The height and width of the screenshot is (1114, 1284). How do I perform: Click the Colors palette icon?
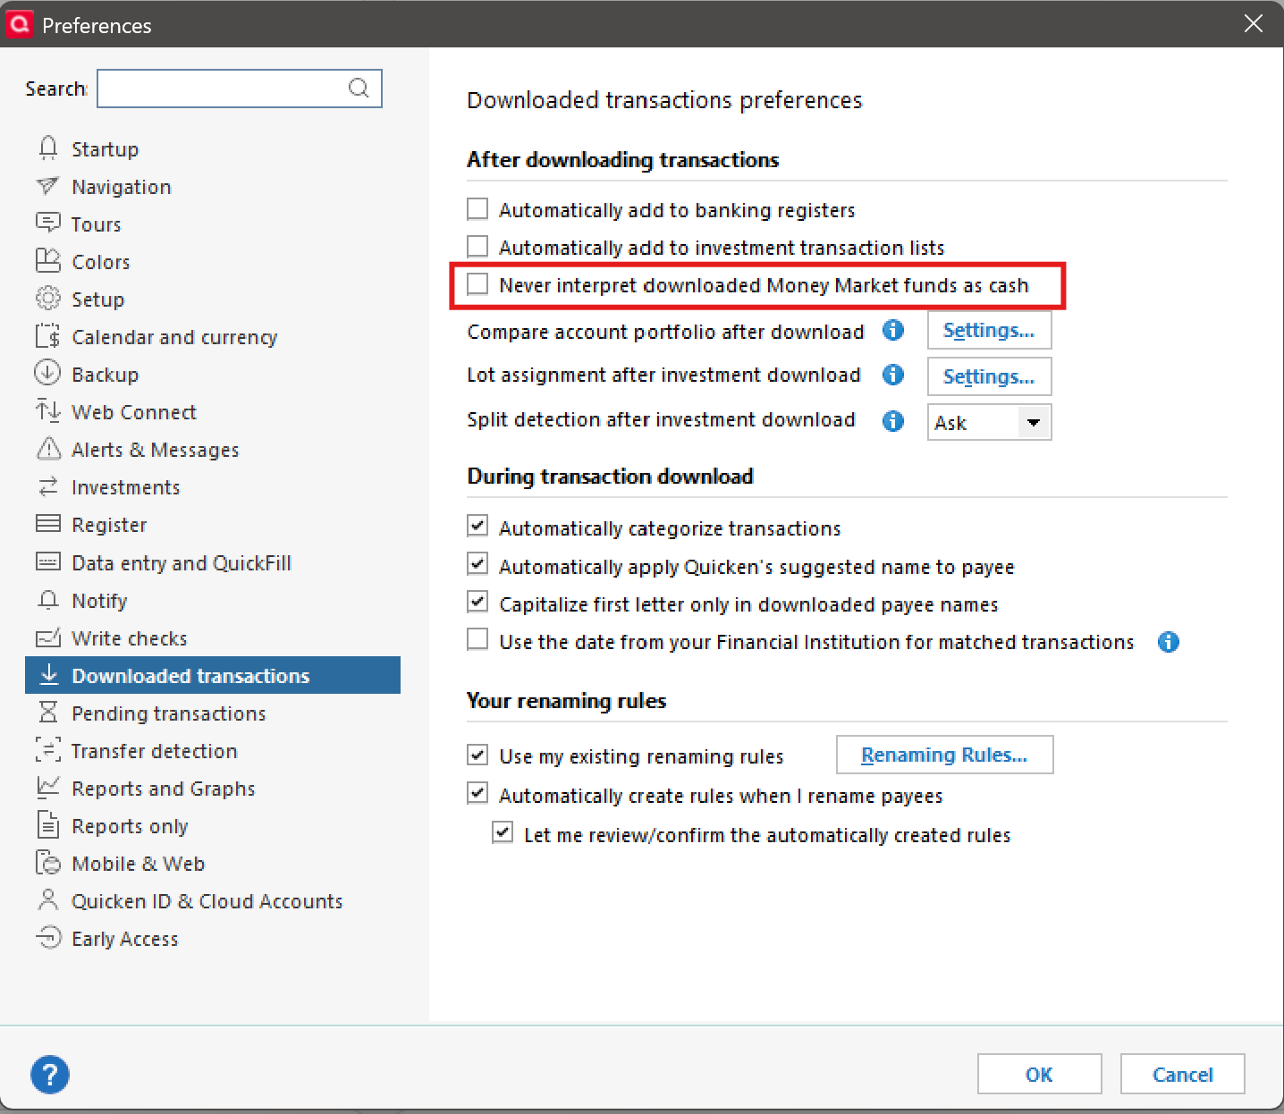[48, 261]
